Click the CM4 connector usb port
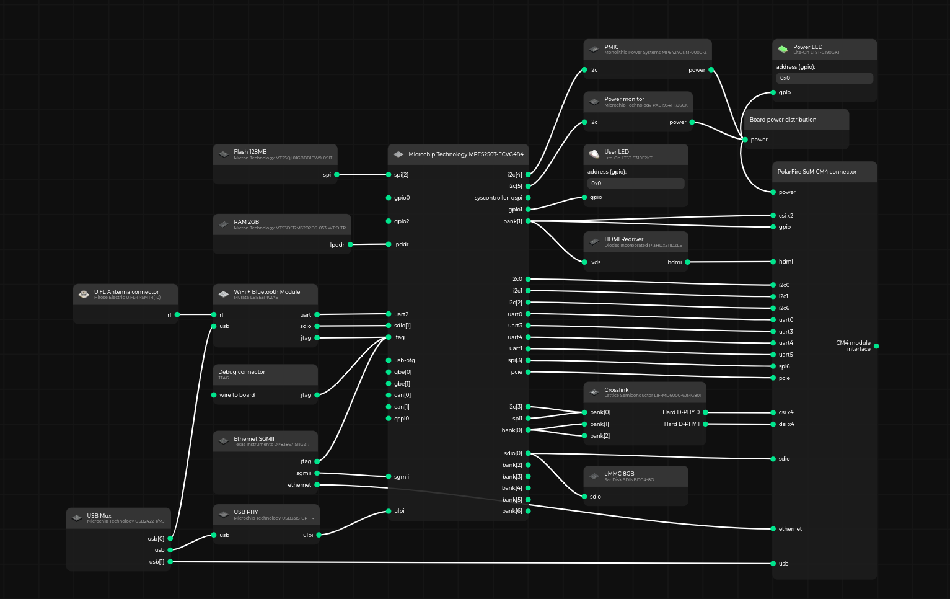950x599 pixels. click(773, 564)
